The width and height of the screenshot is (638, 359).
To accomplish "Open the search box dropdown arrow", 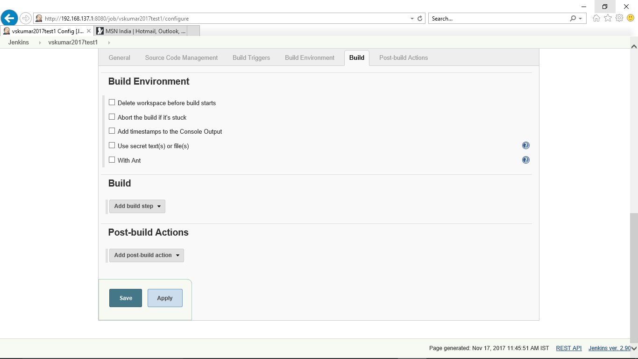I will (x=579, y=18).
